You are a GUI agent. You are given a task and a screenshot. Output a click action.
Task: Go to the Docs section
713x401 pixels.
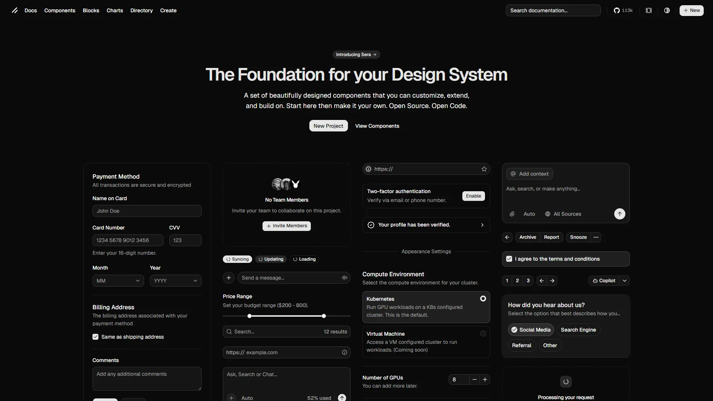pyautogui.click(x=31, y=10)
